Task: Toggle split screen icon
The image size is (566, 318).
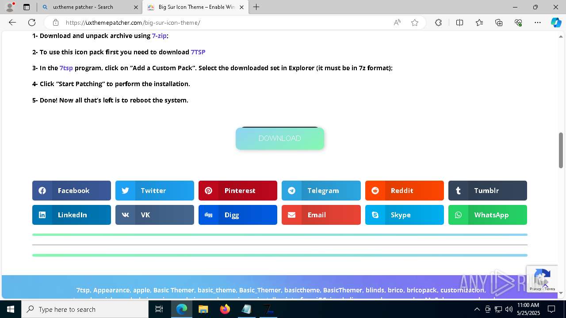Action: coord(459,23)
